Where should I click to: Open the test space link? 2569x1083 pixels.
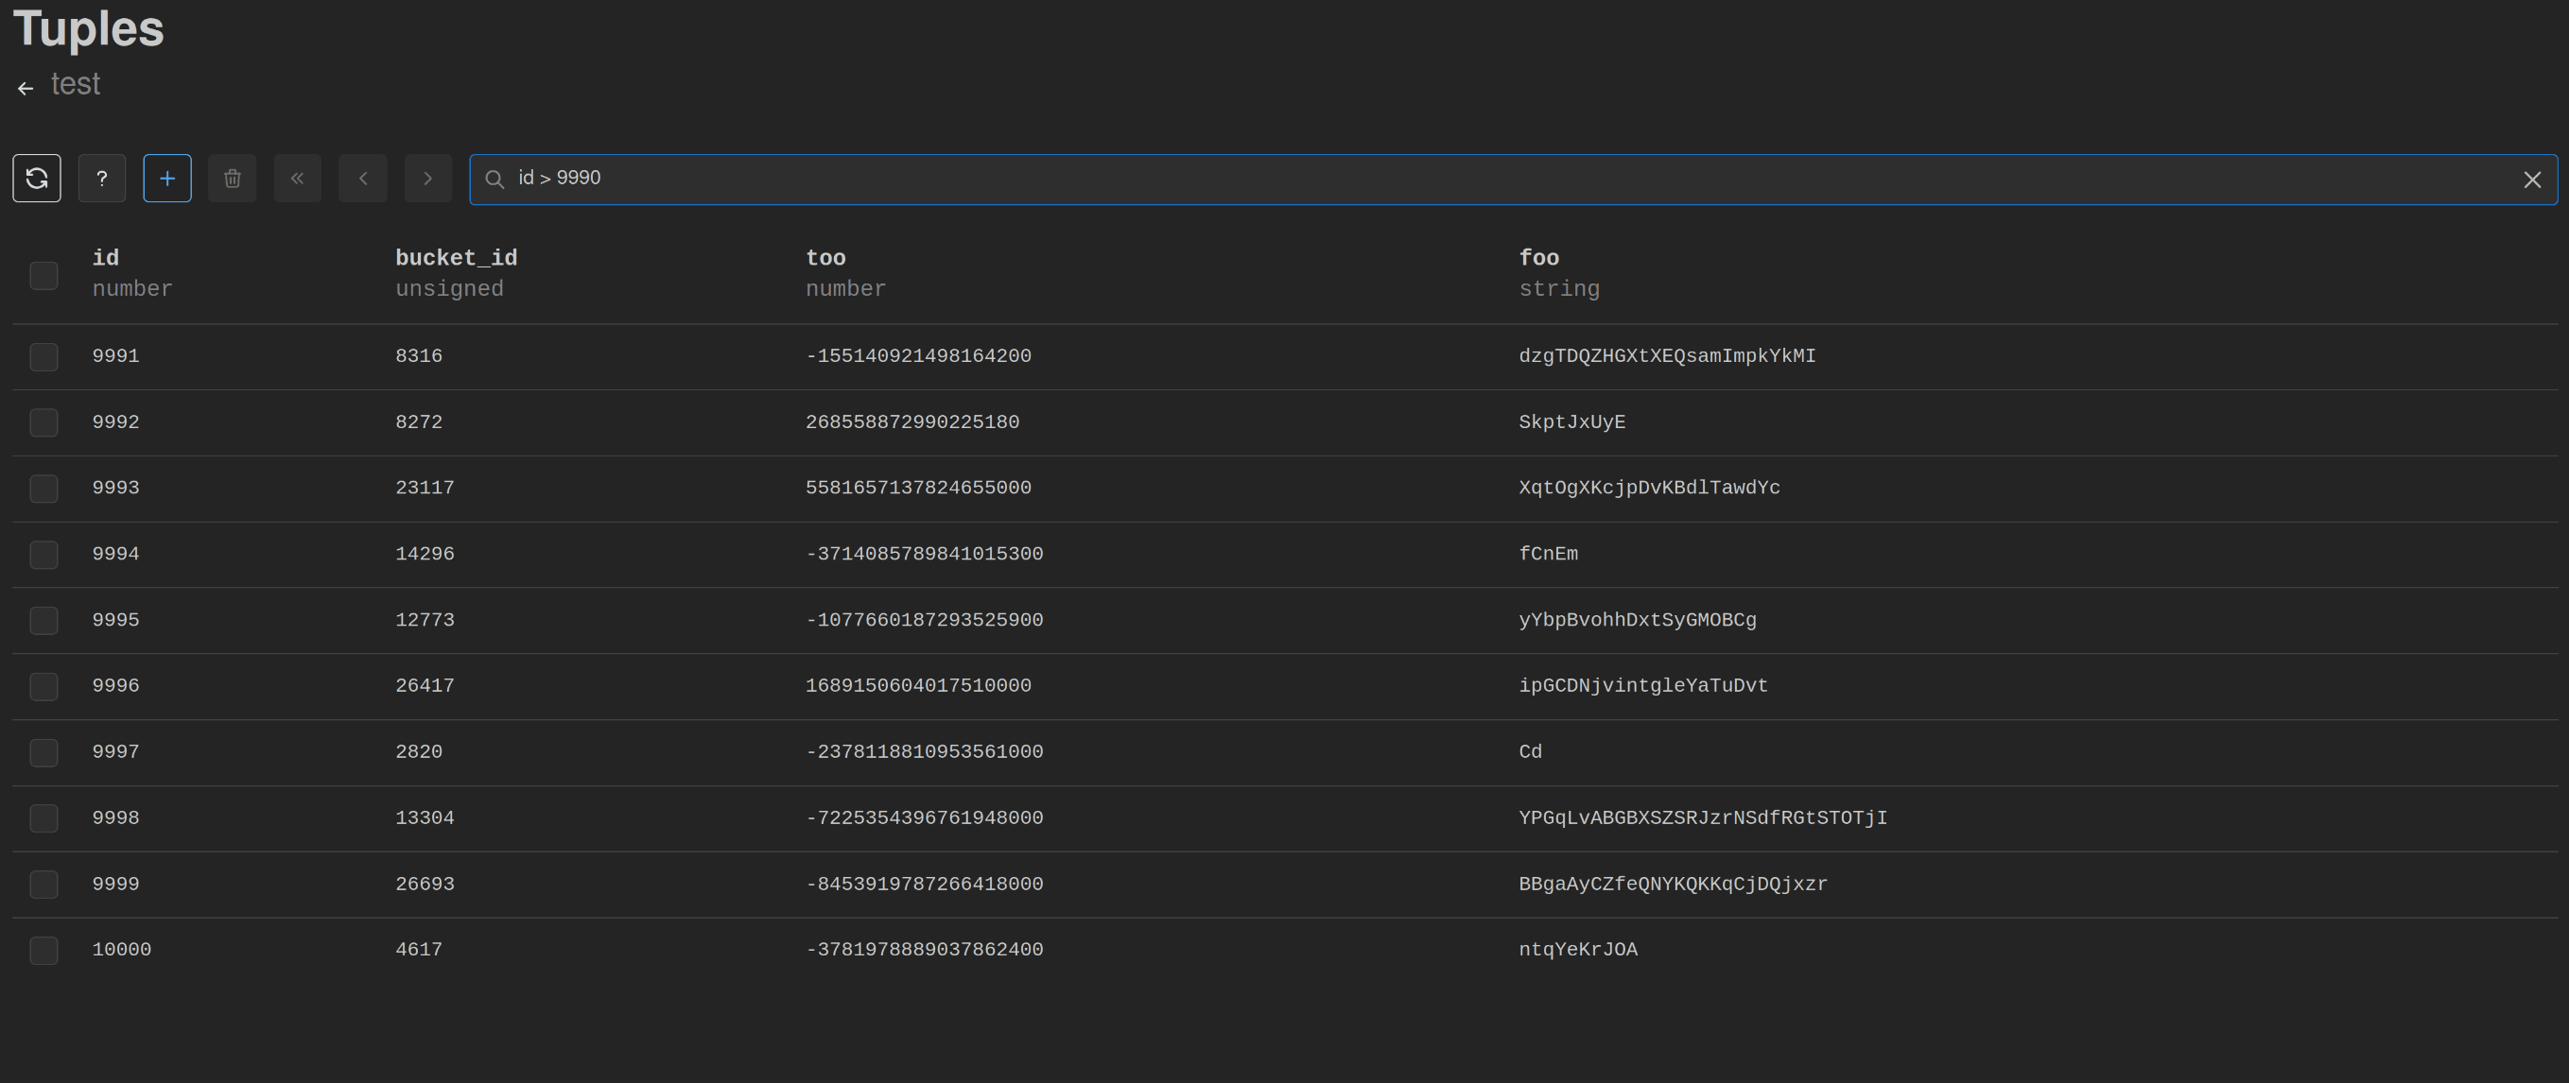pyautogui.click(x=76, y=85)
